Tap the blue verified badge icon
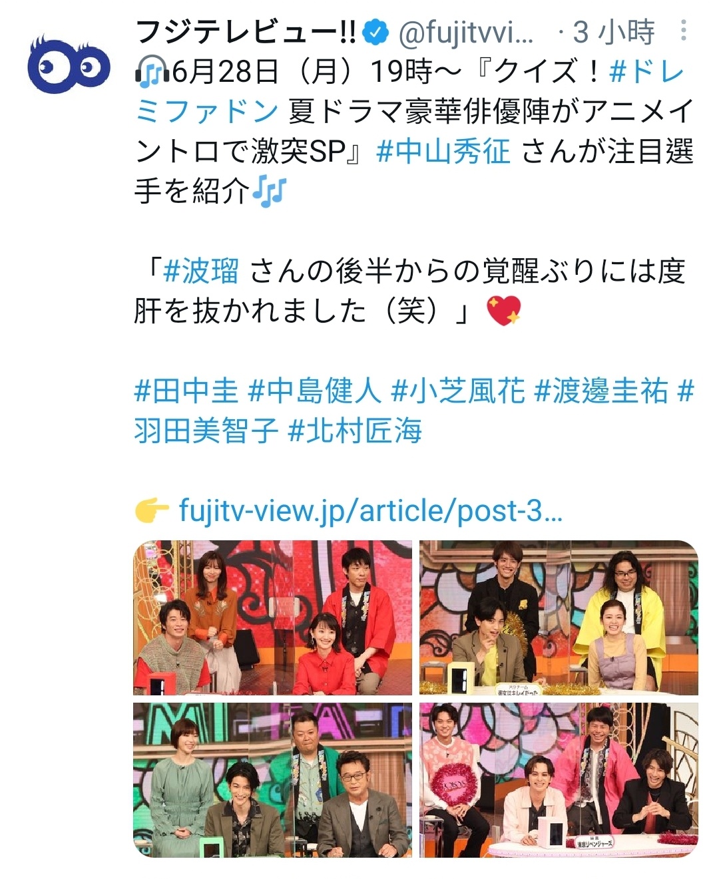 [x=376, y=31]
